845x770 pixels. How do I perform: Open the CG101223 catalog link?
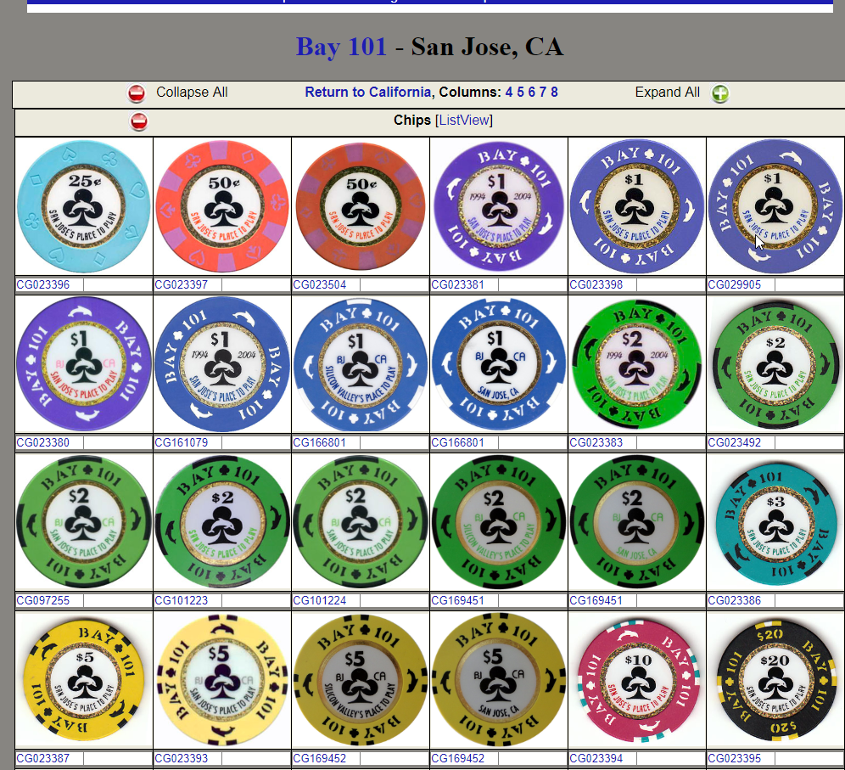click(181, 601)
